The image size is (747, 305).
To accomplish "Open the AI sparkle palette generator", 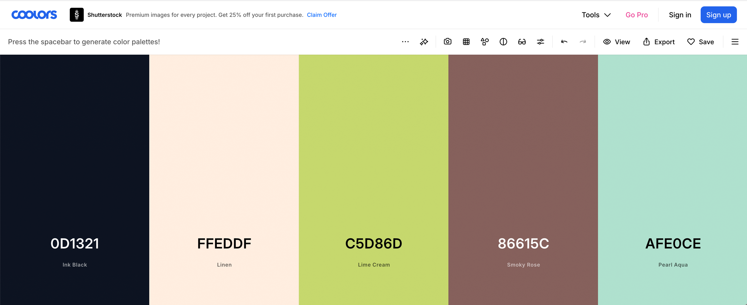I will tap(424, 42).
